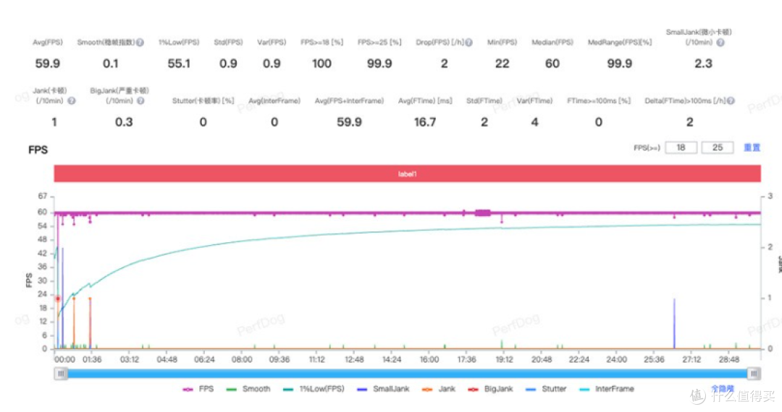Click the Min(FPS) value 22

point(503,64)
